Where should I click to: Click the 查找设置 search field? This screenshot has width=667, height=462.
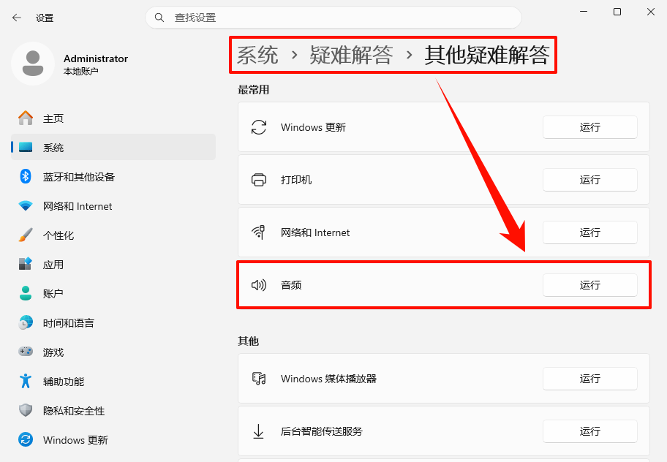[x=333, y=18]
